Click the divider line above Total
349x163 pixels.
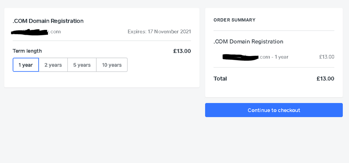[274, 67]
